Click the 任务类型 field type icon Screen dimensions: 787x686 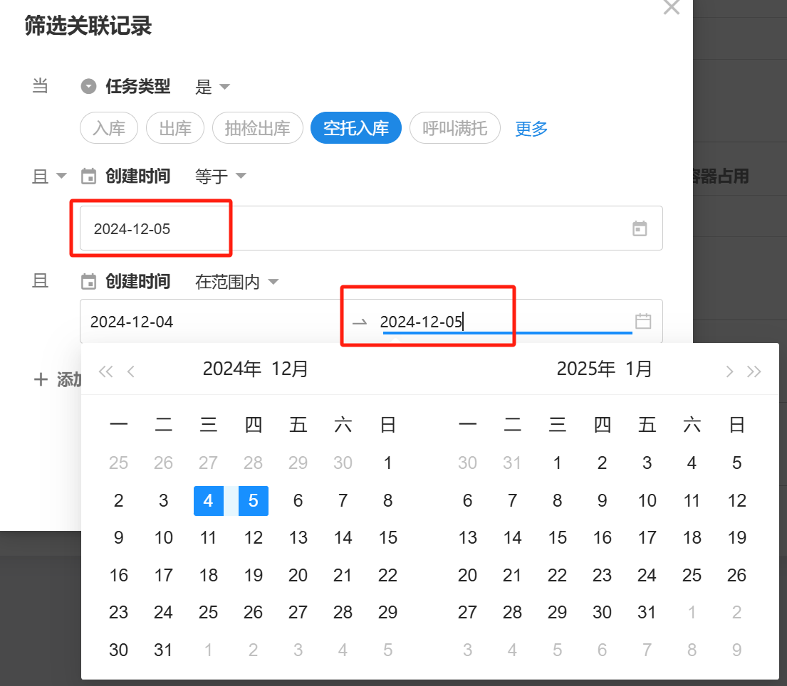tap(88, 87)
